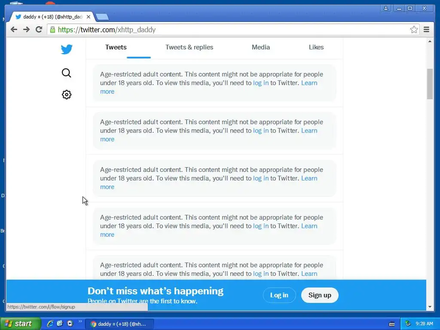Viewport: 440px width, 330px height.
Task: Click the 9:28 AM clock
Action: [x=424, y=324]
